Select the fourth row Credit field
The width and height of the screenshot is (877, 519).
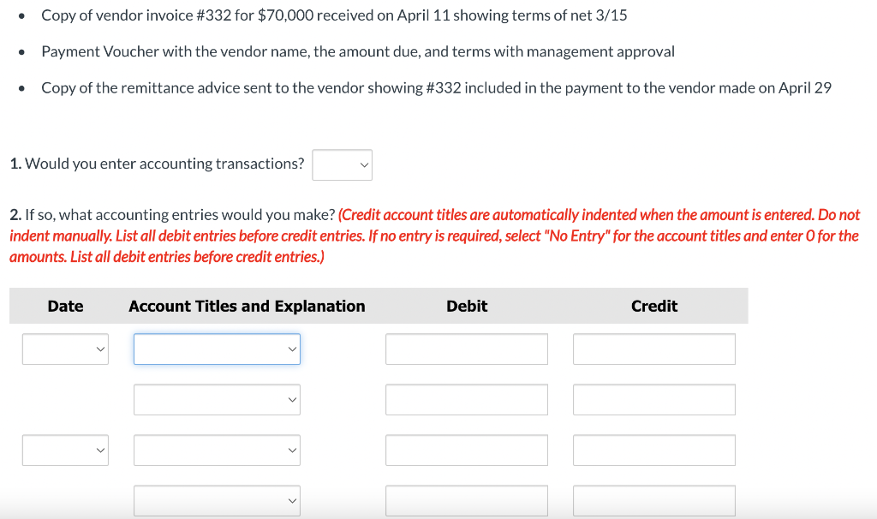pyautogui.click(x=653, y=500)
